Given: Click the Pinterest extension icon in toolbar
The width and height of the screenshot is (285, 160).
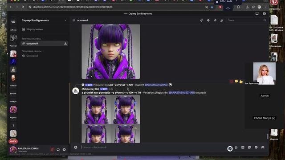Looking at the screenshot, I should [220, 7].
